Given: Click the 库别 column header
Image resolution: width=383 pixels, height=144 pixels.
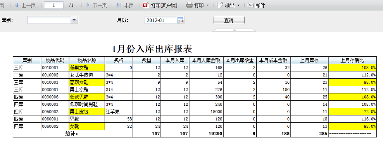Looking at the screenshot, I should [27, 60].
